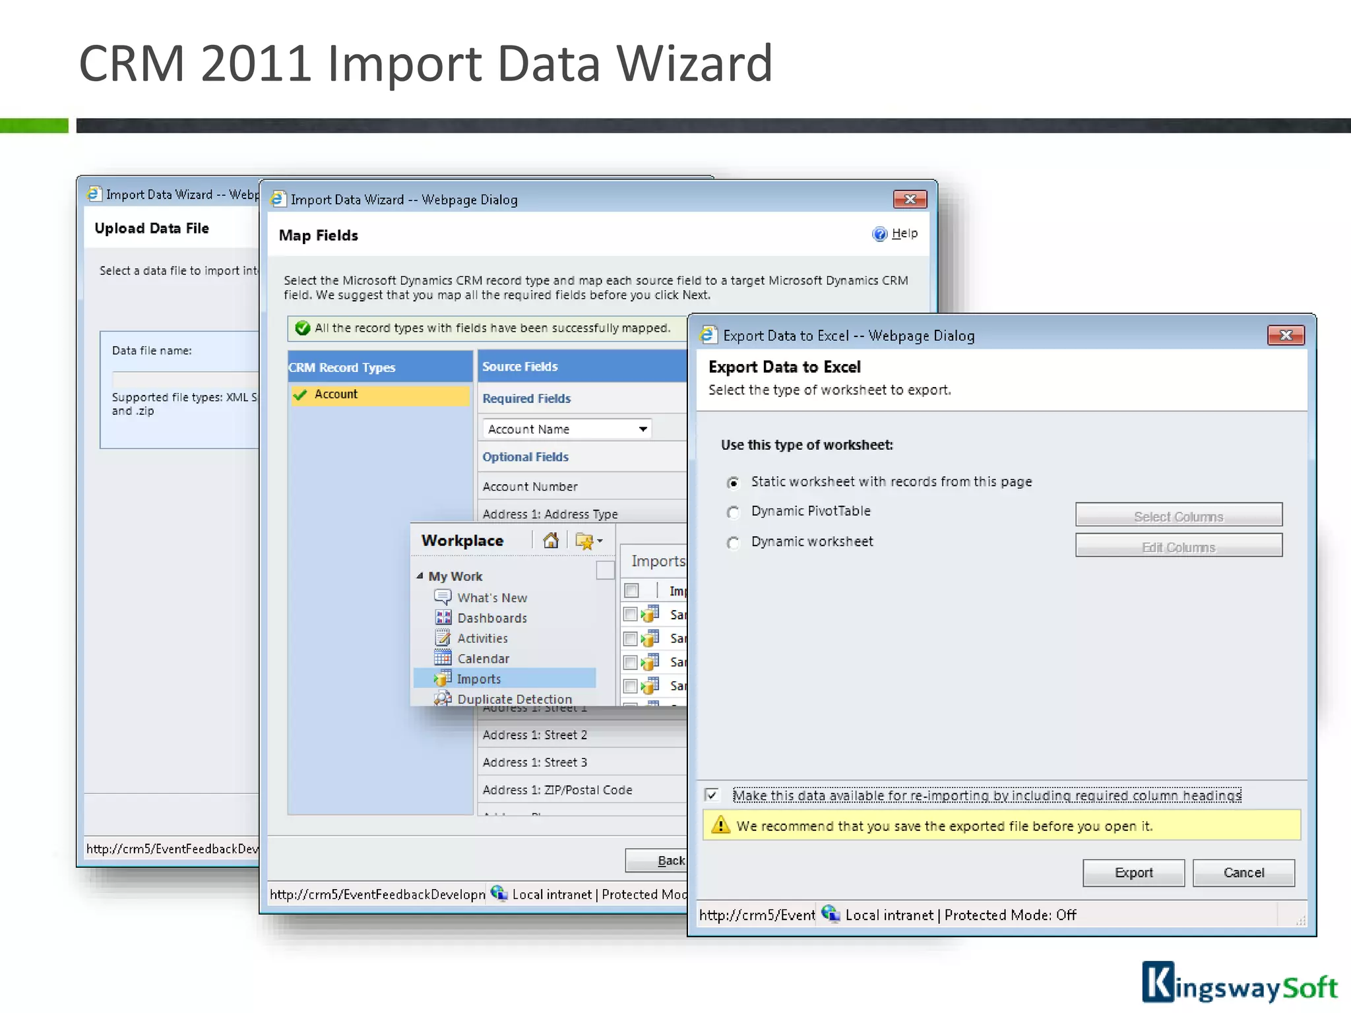Click the Edit Columns button
The width and height of the screenshot is (1351, 1013).
(1179, 545)
